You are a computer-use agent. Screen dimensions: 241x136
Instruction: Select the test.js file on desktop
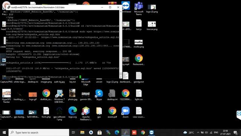[x=139, y=25]
